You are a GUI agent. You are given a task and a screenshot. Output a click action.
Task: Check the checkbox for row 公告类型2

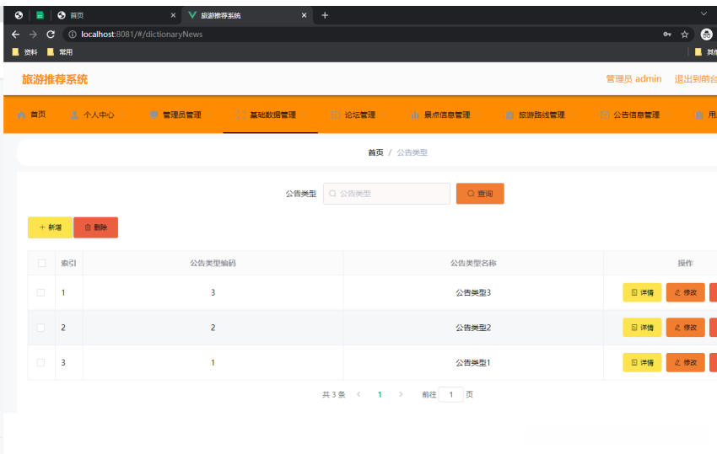point(40,328)
